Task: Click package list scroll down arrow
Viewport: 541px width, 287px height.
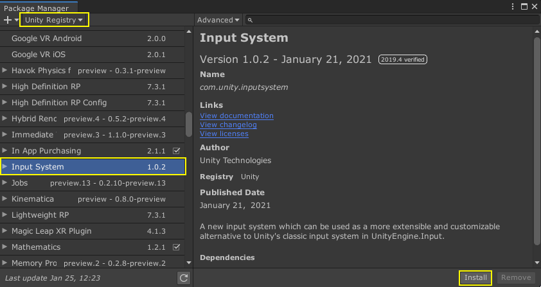Action: point(189,263)
